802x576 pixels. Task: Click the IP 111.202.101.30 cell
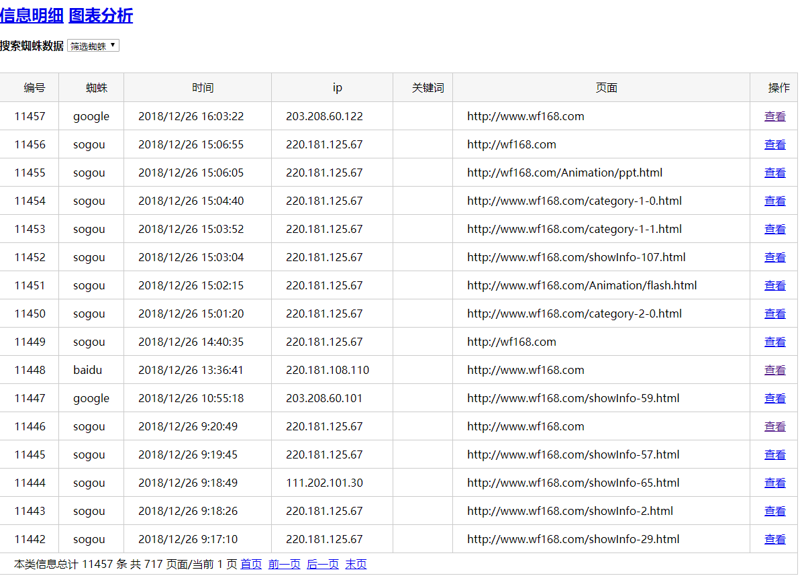click(x=324, y=483)
